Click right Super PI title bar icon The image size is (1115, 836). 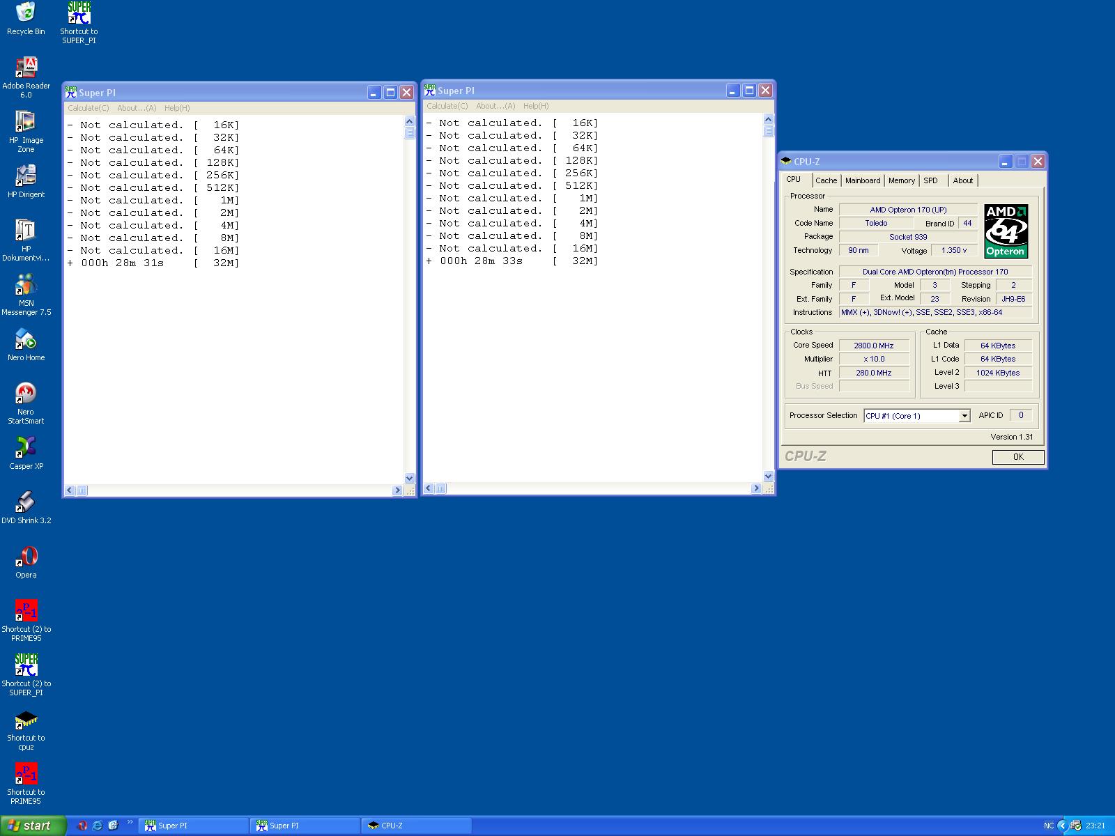click(430, 90)
